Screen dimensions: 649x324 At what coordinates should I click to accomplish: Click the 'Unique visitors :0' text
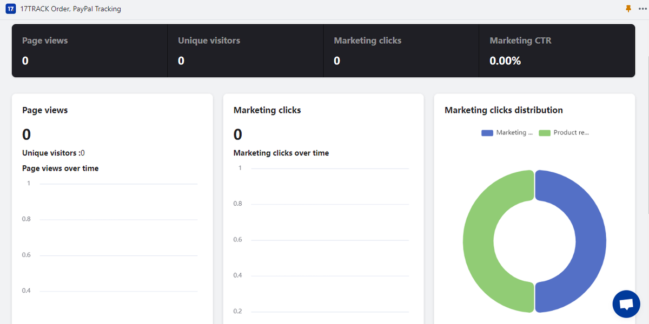point(54,153)
